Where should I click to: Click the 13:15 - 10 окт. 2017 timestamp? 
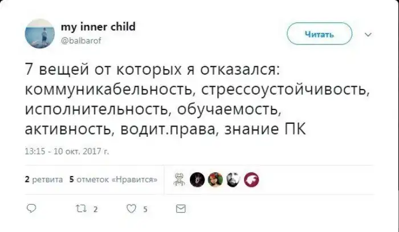point(63,151)
